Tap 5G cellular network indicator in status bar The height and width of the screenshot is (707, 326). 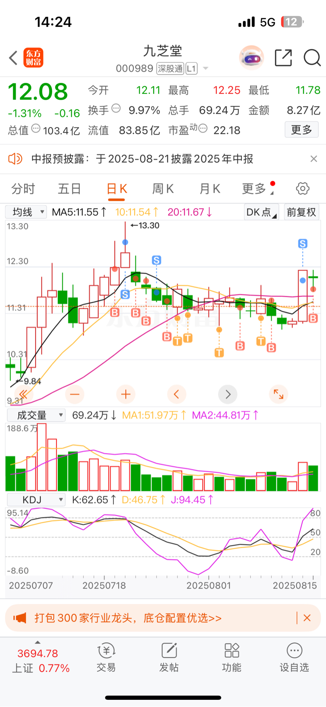click(x=268, y=22)
